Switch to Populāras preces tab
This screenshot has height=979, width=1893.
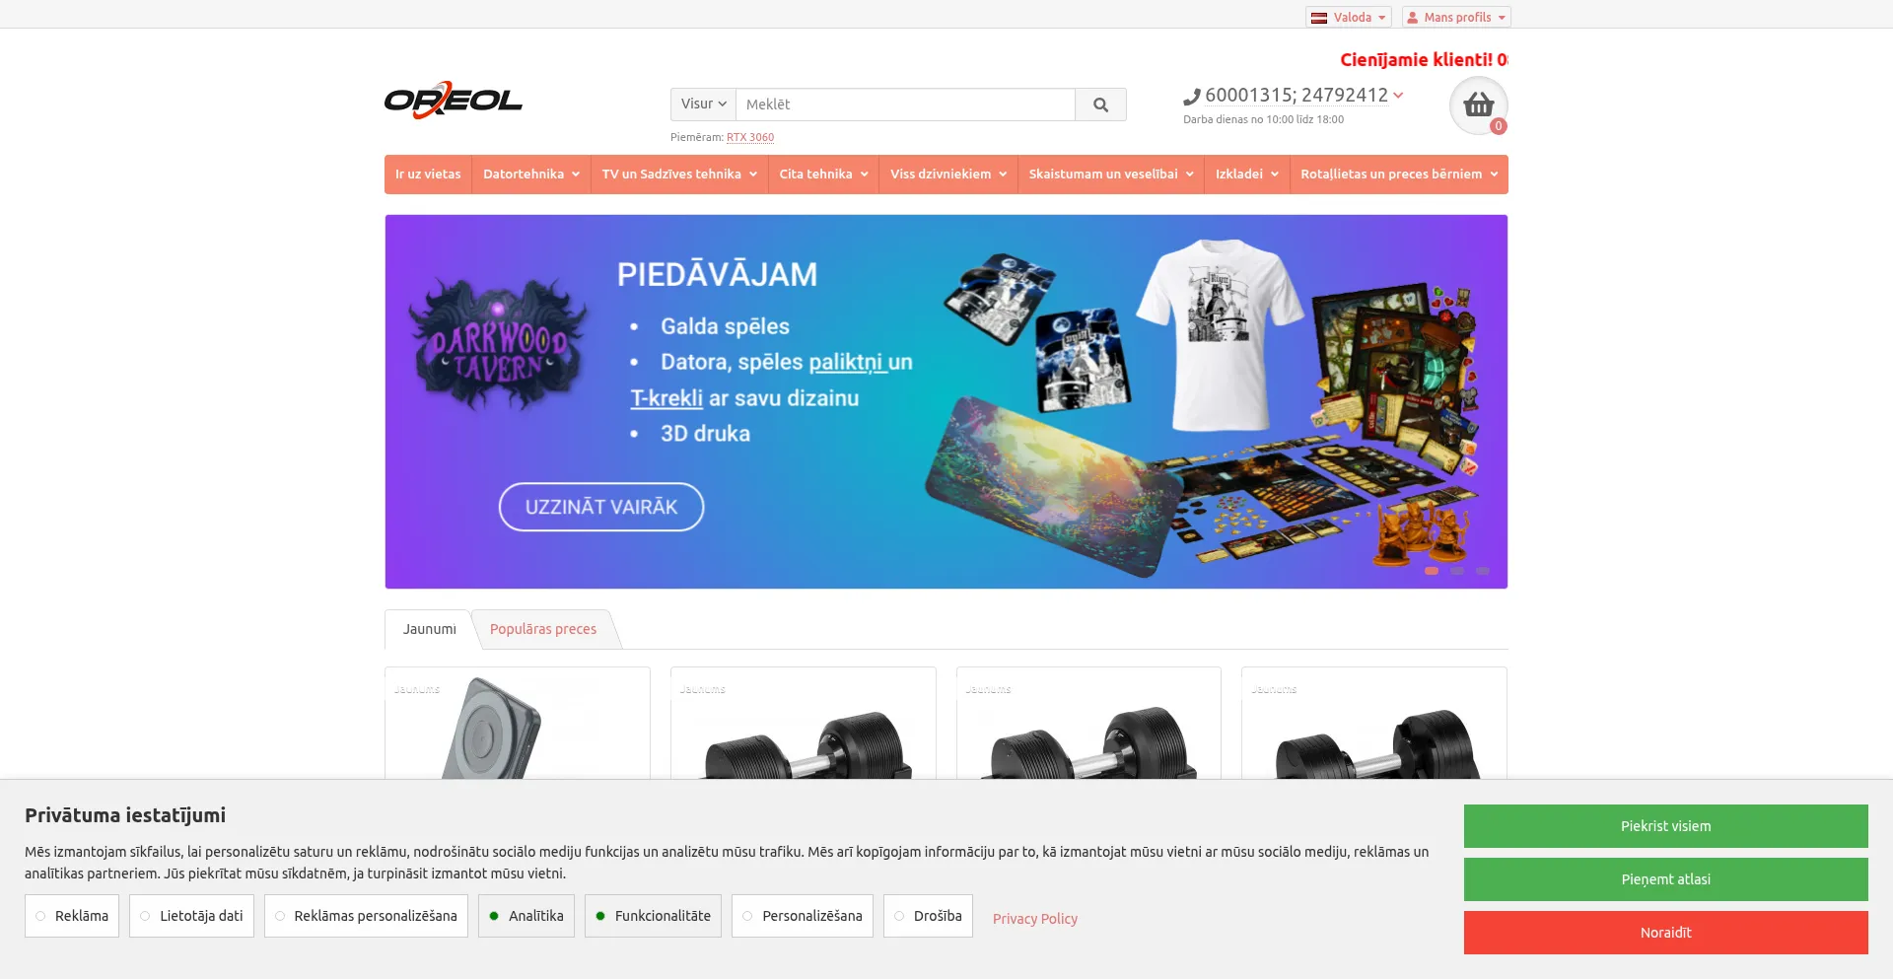pyautogui.click(x=543, y=629)
